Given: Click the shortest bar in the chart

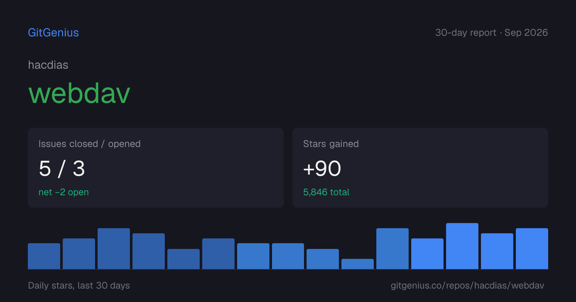Looking at the screenshot, I should 357,264.
